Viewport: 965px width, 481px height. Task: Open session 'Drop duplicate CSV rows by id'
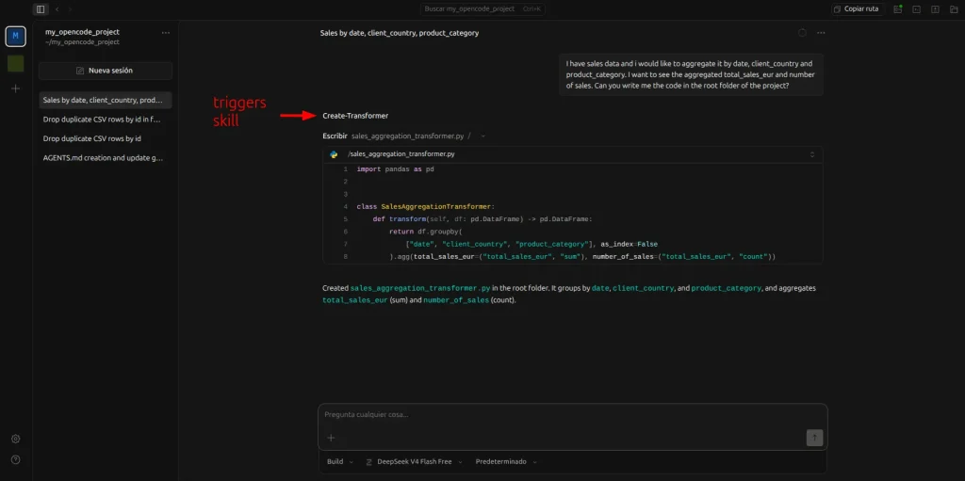tap(106, 138)
